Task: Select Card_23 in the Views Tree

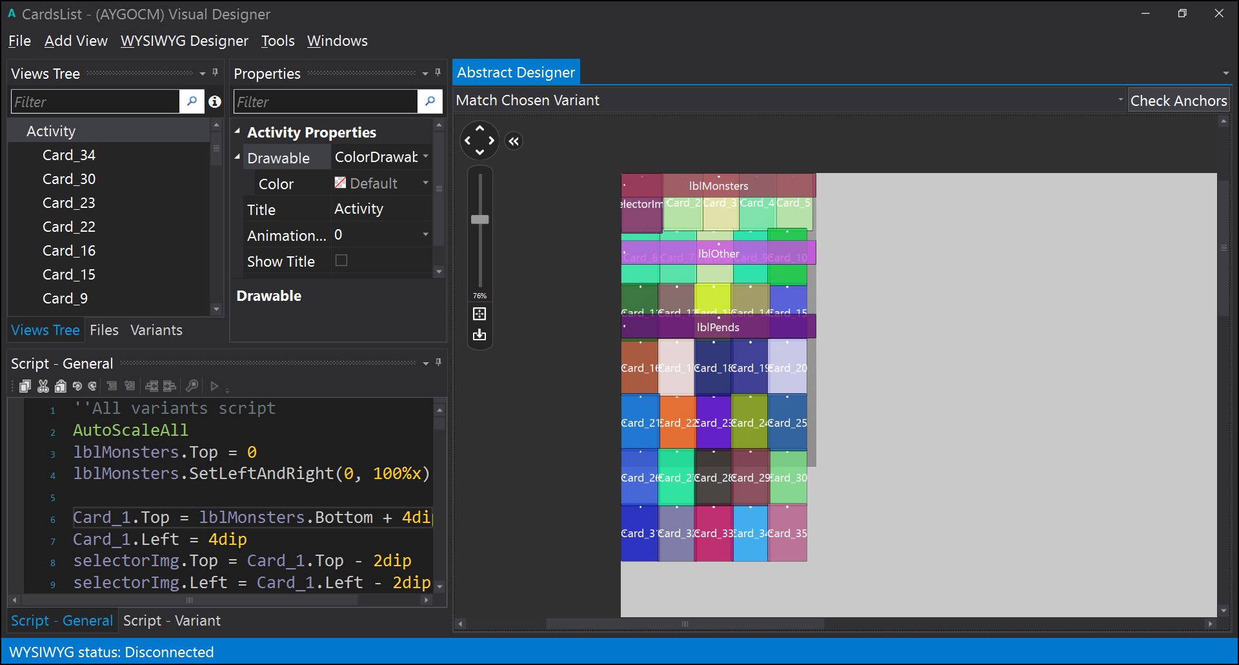Action: coord(69,203)
